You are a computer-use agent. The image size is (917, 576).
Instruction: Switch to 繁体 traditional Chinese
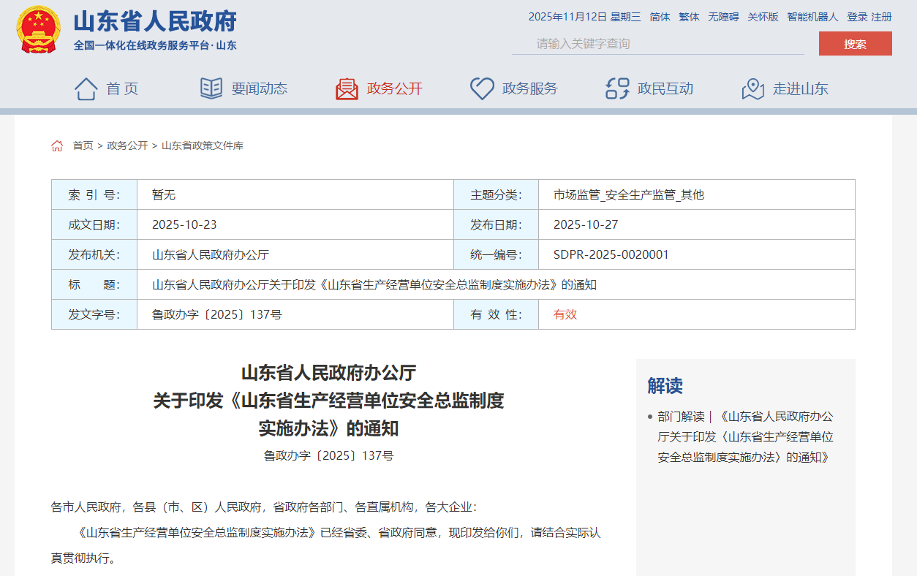(x=689, y=17)
